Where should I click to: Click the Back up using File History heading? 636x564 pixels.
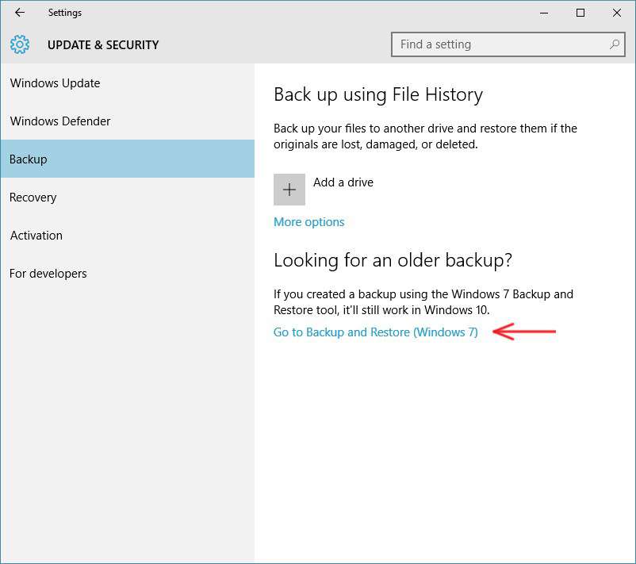tap(378, 95)
